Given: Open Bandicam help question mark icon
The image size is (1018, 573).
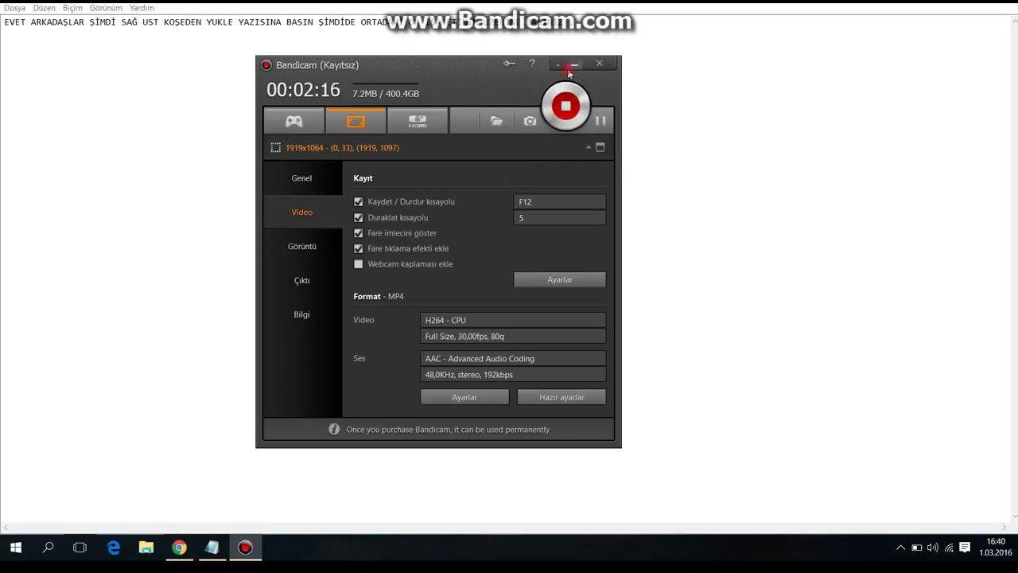Looking at the screenshot, I should click(532, 64).
